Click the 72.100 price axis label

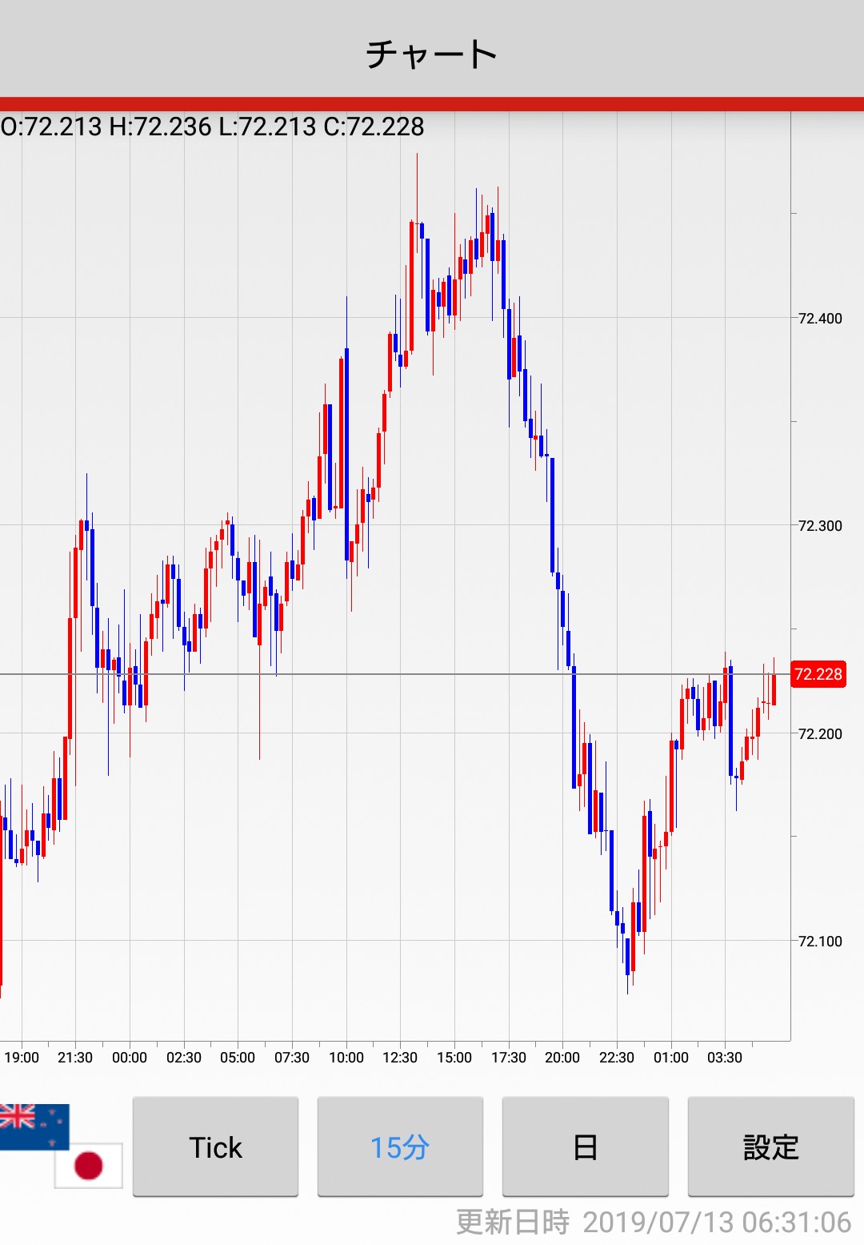[x=820, y=941]
